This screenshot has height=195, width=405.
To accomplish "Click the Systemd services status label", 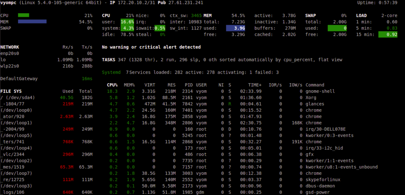I will (111, 72).
